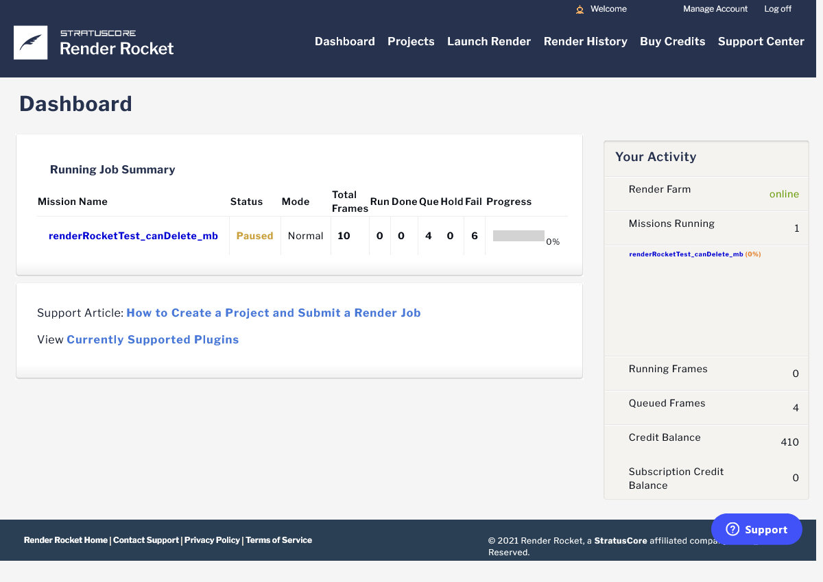Log off from the account
This screenshot has height=582, width=823.
778,9
